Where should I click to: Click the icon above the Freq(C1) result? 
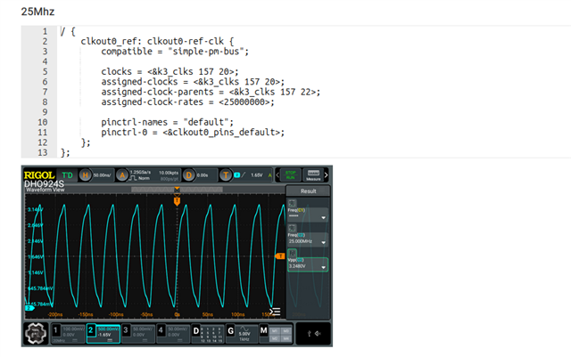click(292, 203)
